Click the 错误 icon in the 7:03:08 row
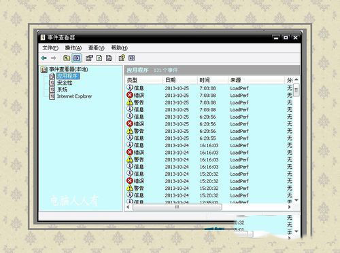The width and height of the screenshot is (340, 253). [130, 95]
